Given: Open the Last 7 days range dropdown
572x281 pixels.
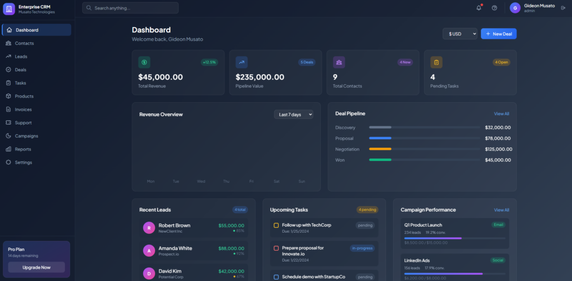Looking at the screenshot, I should click(x=294, y=114).
